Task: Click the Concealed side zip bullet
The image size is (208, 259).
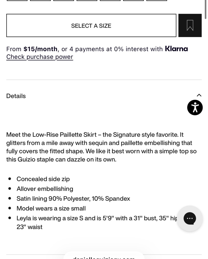Action: coord(43,179)
